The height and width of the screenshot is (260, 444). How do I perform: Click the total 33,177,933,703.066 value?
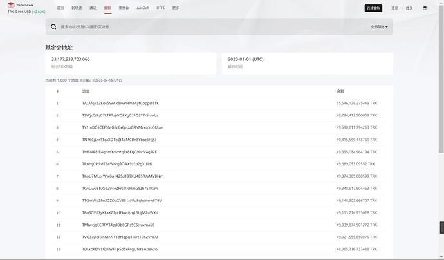click(71, 59)
